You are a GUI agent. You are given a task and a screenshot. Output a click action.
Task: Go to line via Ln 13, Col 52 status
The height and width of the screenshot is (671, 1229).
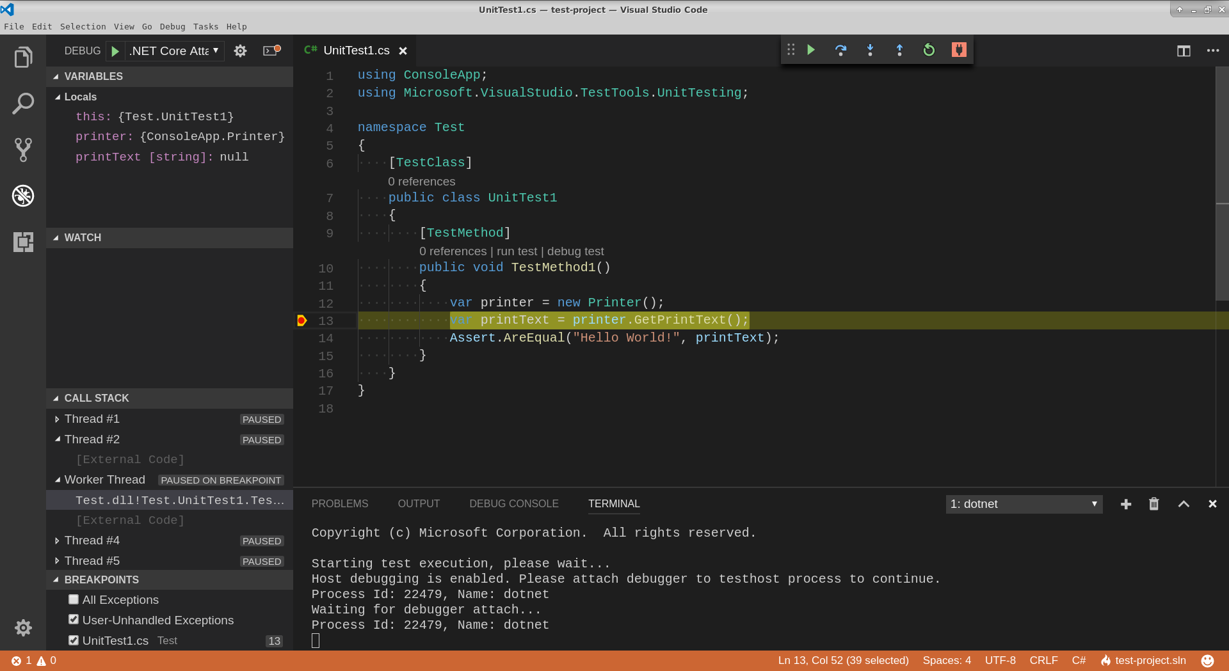click(x=843, y=661)
